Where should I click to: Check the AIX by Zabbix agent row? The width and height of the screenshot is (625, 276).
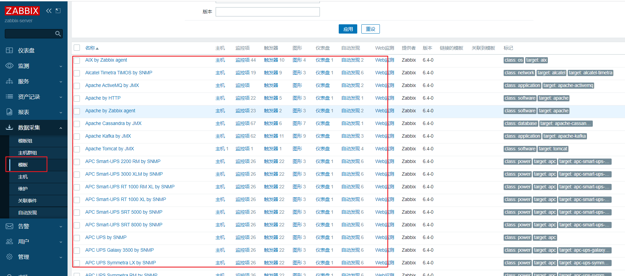coord(77,60)
